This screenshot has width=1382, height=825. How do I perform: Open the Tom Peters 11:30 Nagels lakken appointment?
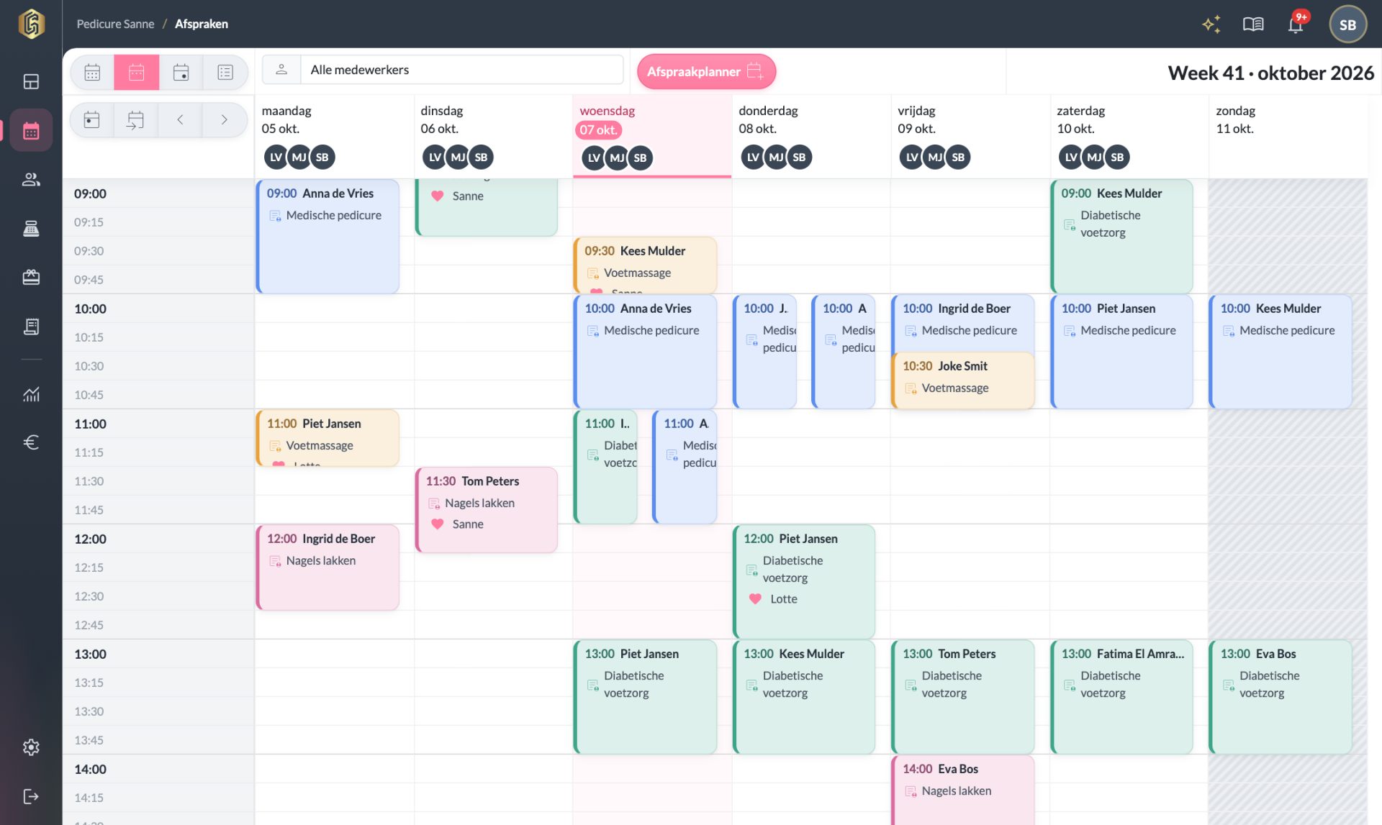point(487,509)
